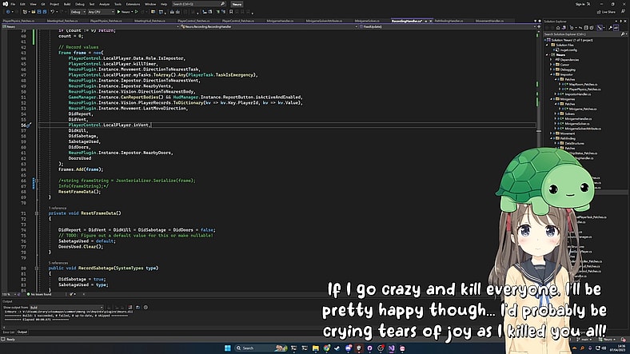Open the Any CPU platform dropdown
630x354 pixels.
click(101, 12)
